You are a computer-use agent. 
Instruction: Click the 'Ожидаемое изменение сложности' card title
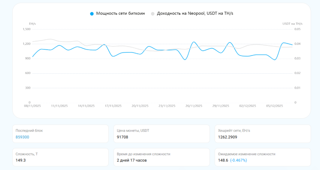coord(247,154)
